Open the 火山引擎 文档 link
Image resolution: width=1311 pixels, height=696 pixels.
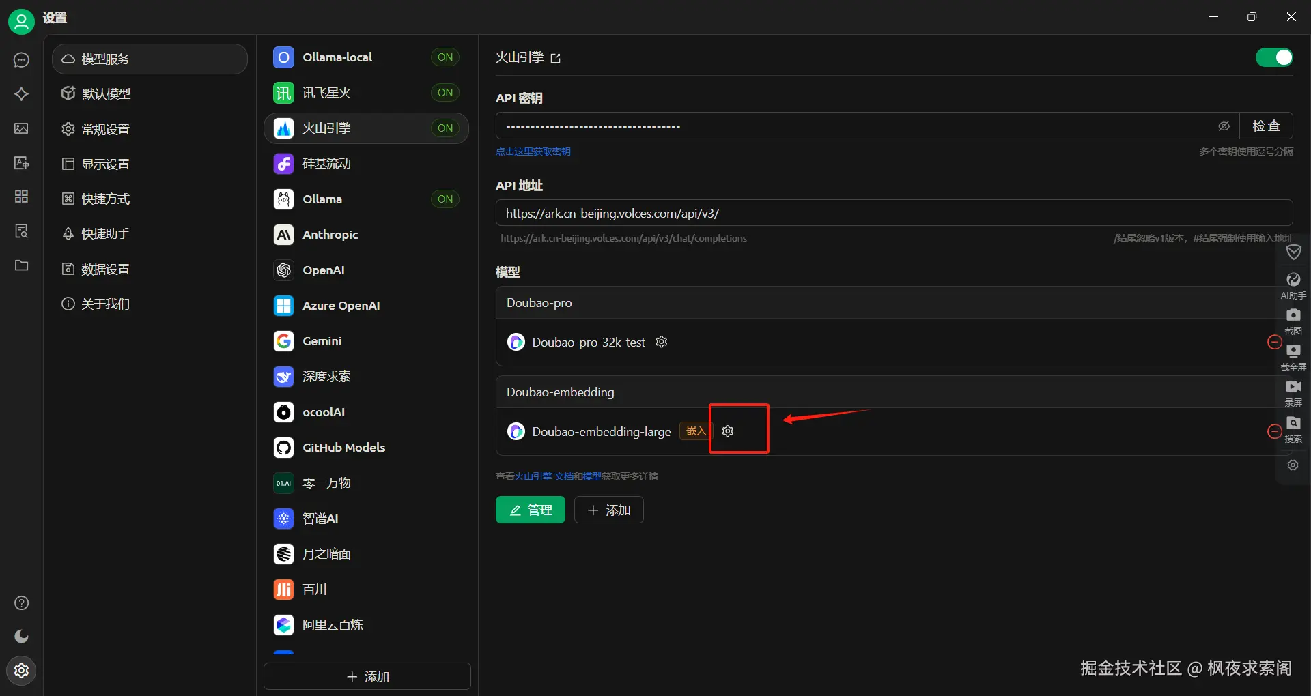point(544,476)
